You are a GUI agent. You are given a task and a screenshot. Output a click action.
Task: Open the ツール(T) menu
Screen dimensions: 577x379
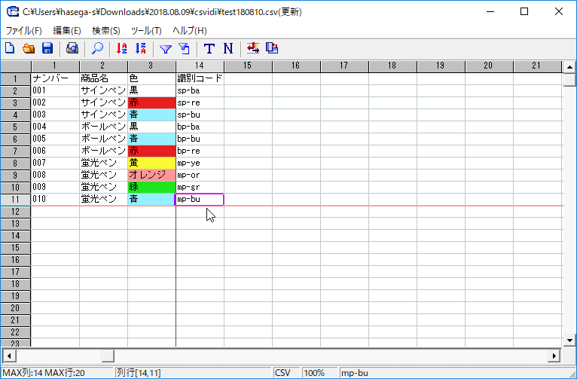(146, 31)
